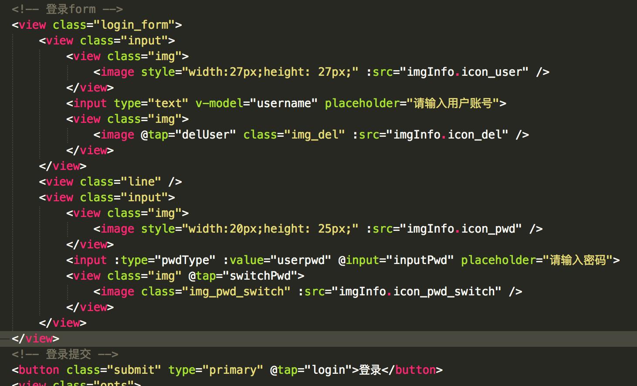This screenshot has width=637, height=386.
Task: Click the "pwdType" type binding value
Action: pos(185,260)
